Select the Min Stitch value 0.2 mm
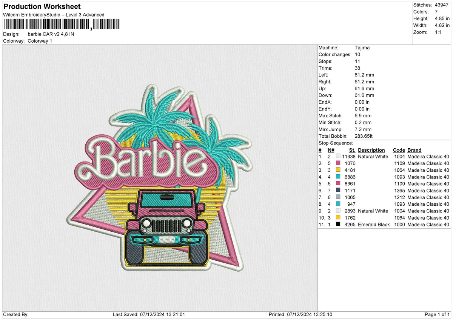 pyautogui.click(x=363, y=122)
